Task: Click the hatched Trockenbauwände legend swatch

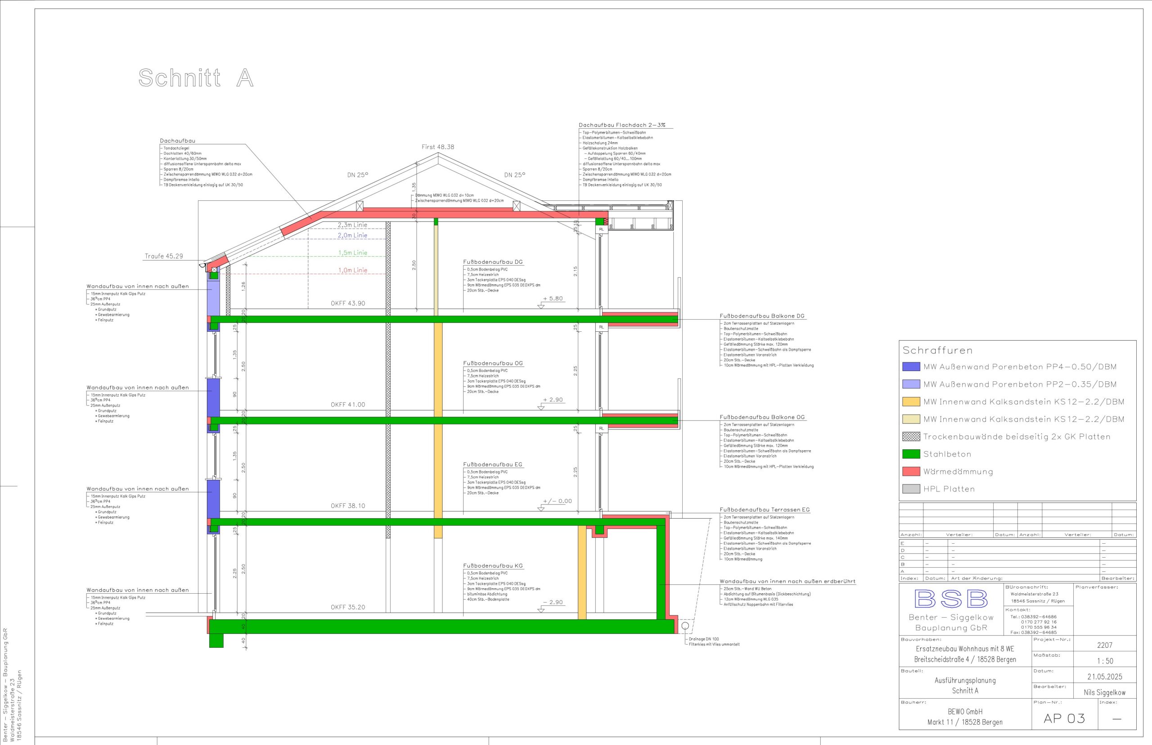Action: click(x=911, y=436)
